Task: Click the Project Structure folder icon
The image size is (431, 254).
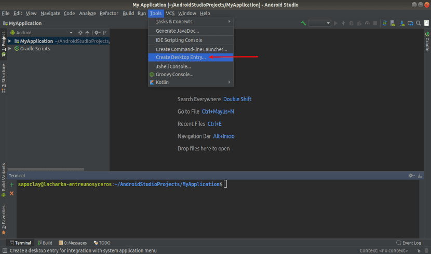Action: 410,23
